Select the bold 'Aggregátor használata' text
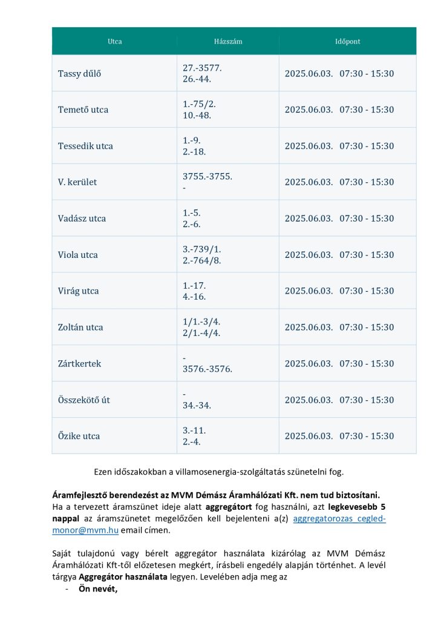 pyautogui.click(x=123, y=577)
